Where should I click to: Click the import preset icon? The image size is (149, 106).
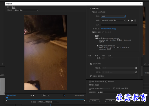(132, 21)
